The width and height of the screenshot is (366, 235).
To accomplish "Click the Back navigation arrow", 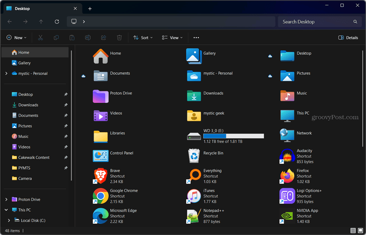I will (10, 21).
